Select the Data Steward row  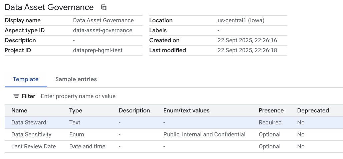[x=29, y=122]
